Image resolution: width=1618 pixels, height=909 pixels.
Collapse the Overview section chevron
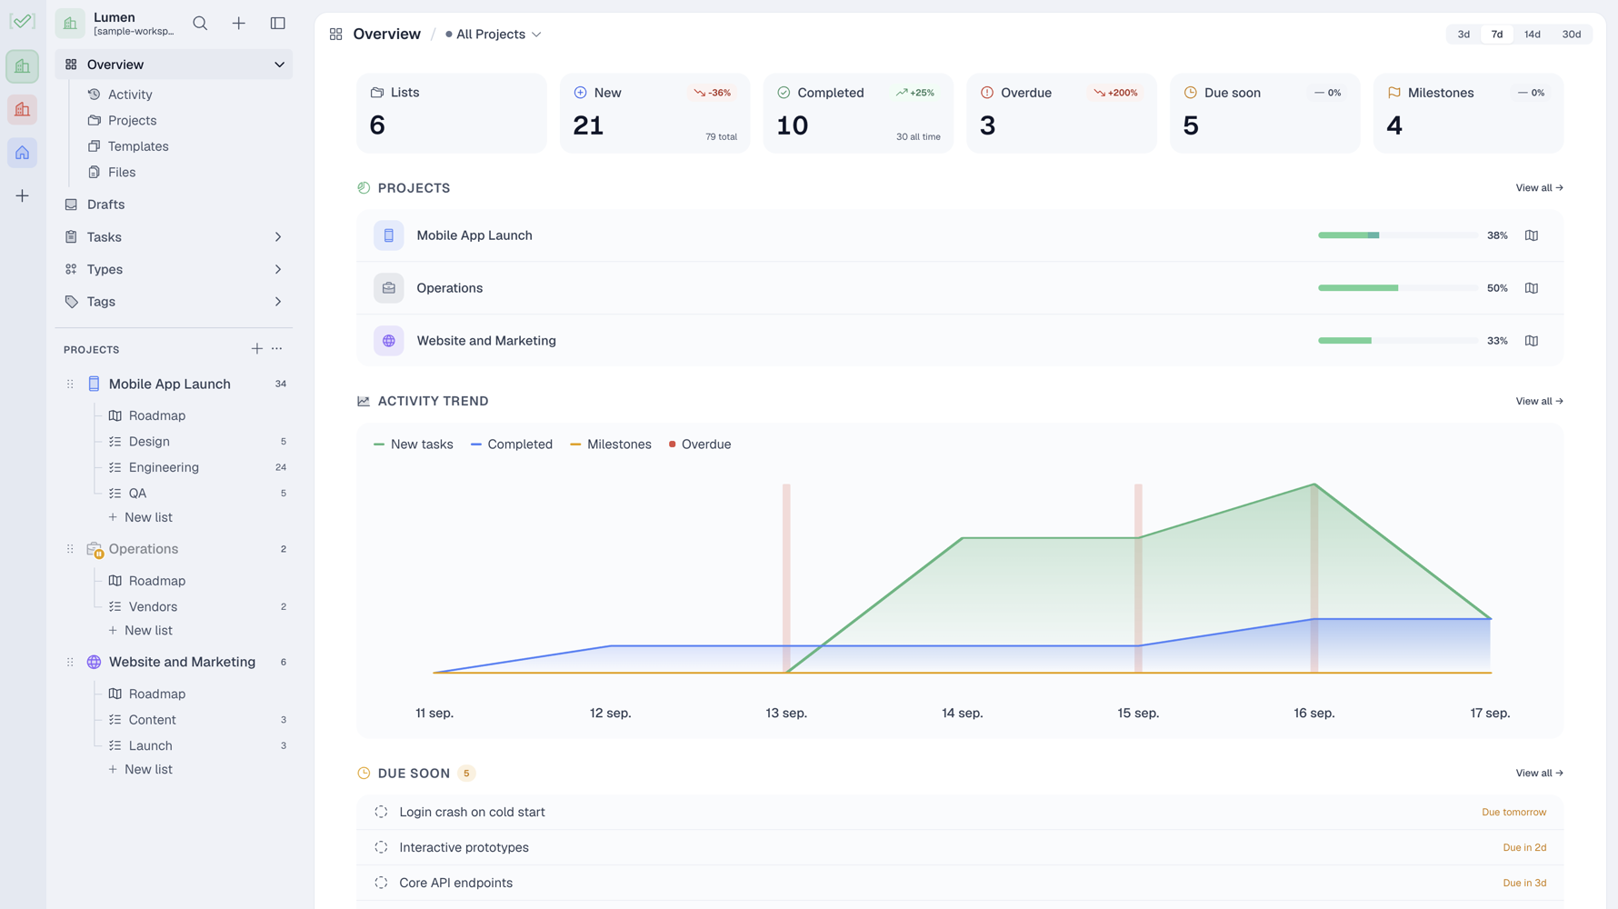pos(279,65)
